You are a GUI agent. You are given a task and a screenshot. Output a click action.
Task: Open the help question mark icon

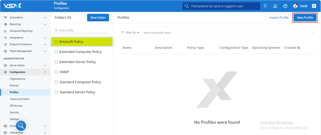[x=285, y=6]
